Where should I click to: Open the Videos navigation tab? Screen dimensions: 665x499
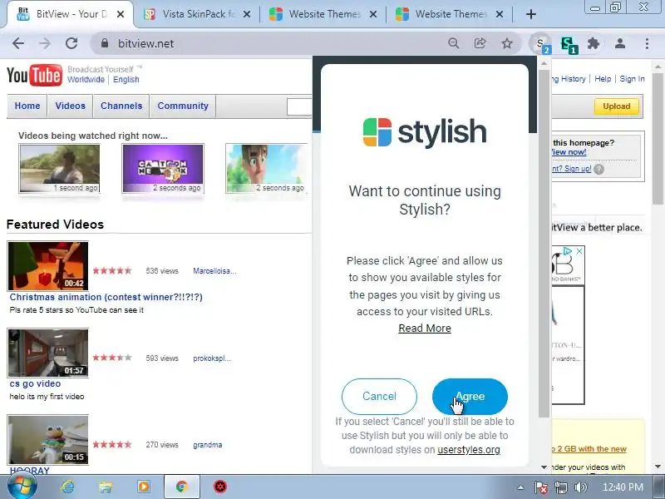[x=70, y=106]
